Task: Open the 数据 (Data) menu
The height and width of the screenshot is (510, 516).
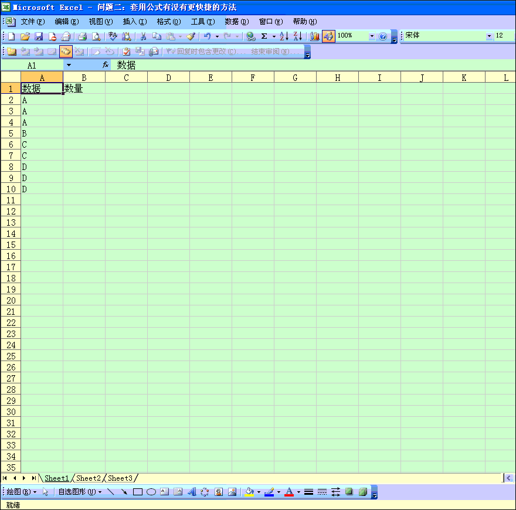Action: [236, 22]
